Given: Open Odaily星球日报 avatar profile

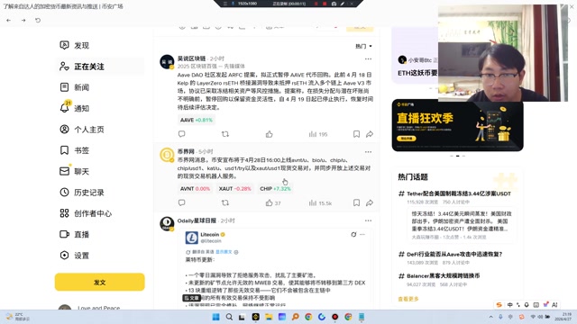Looking at the screenshot, I should (167, 223).
